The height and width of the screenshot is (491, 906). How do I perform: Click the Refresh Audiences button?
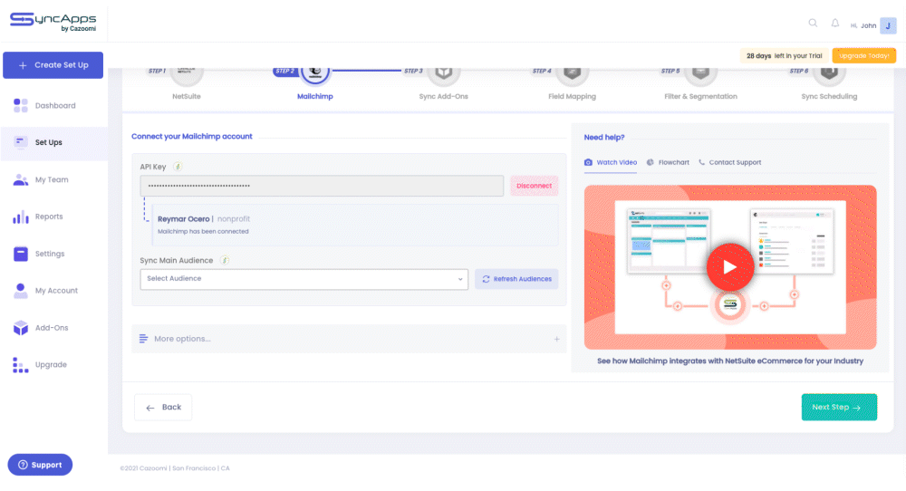click(516, 279)
